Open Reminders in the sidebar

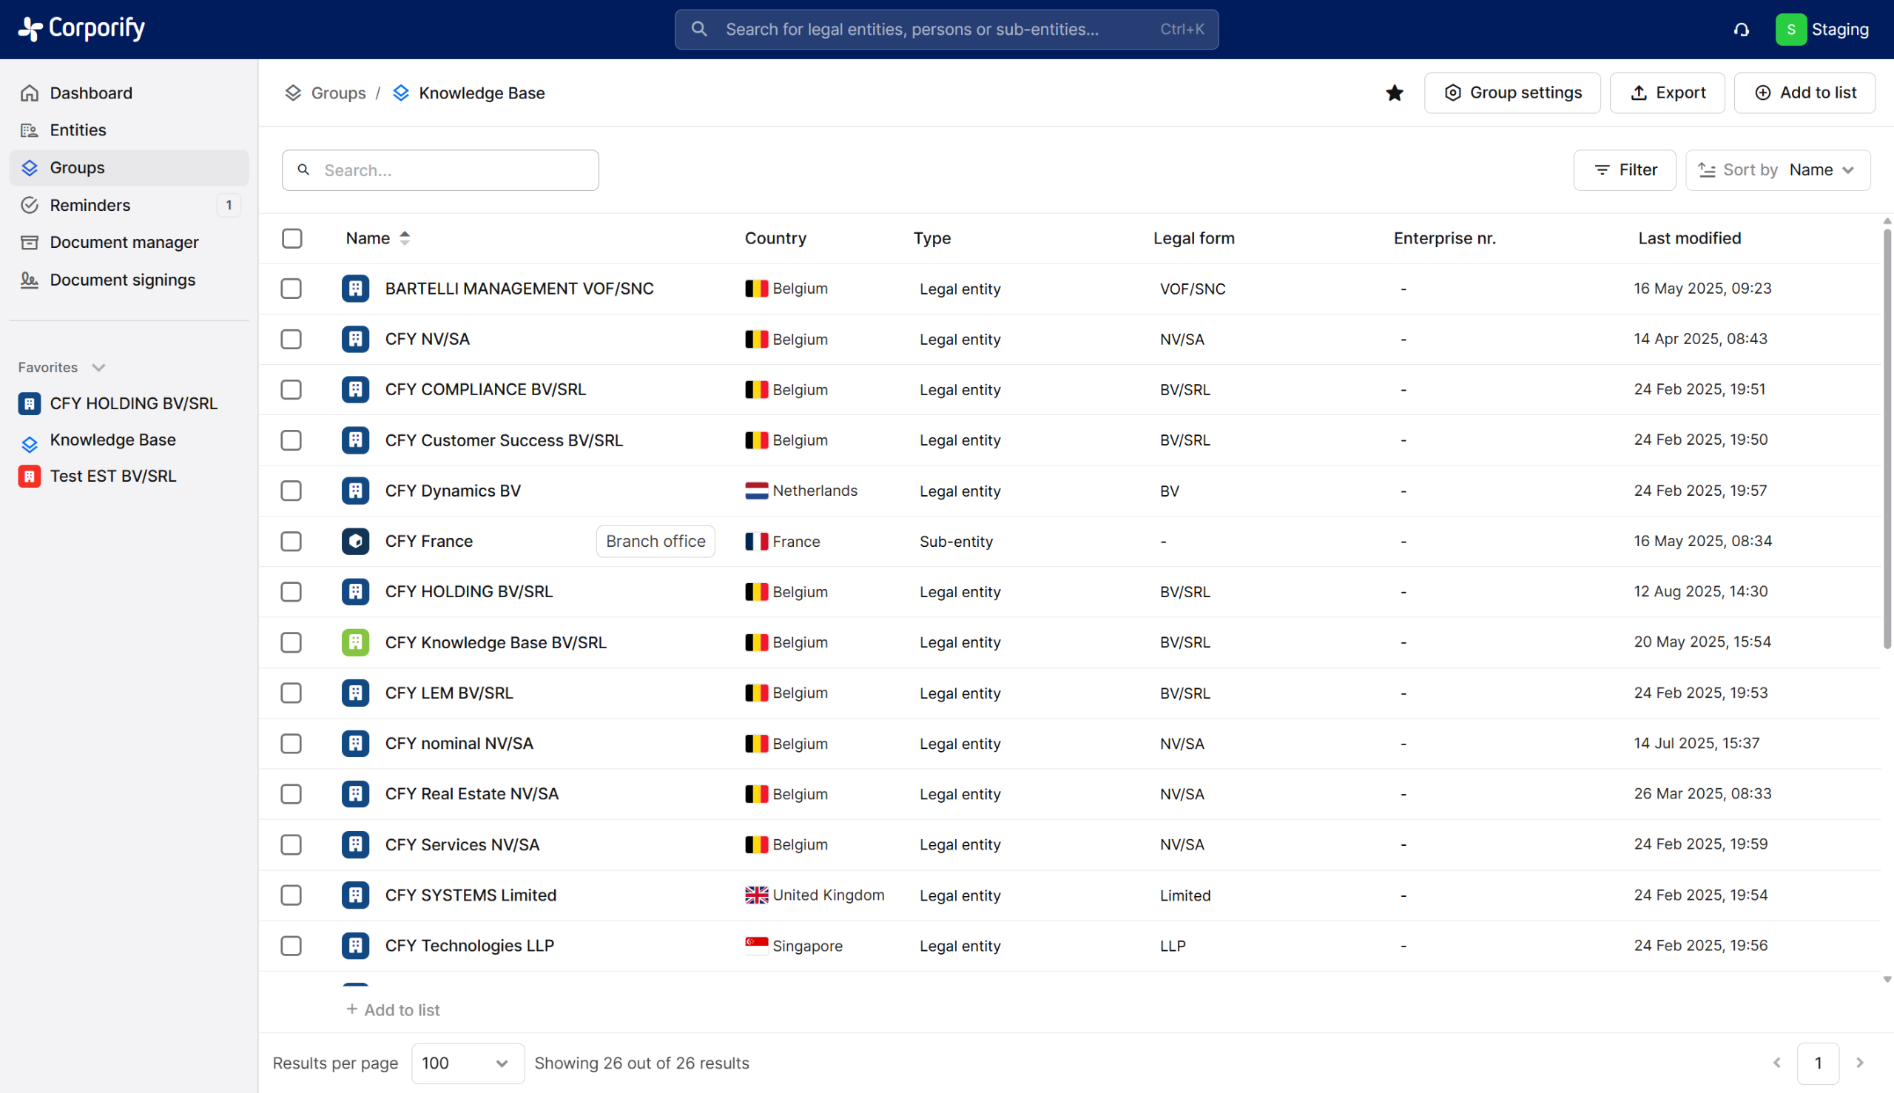(90, 205)
